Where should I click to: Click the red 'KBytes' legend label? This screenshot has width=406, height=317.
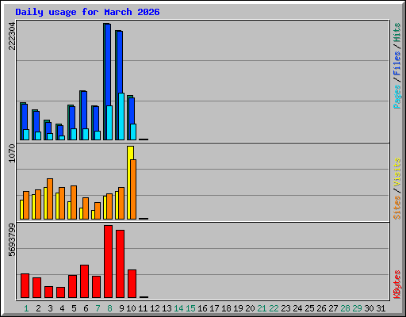tap(397, 285)
